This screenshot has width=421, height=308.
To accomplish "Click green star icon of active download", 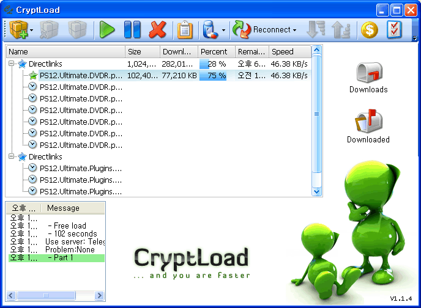I will pos(33,75).
